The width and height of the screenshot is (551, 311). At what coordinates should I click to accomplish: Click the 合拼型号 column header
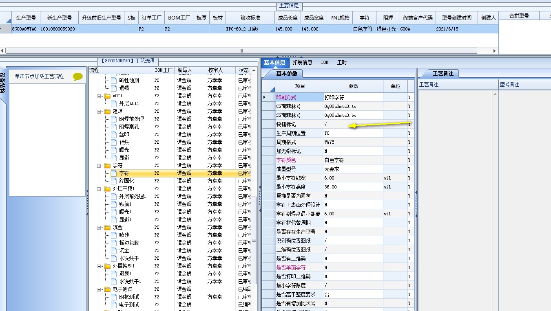coord(519,16)
